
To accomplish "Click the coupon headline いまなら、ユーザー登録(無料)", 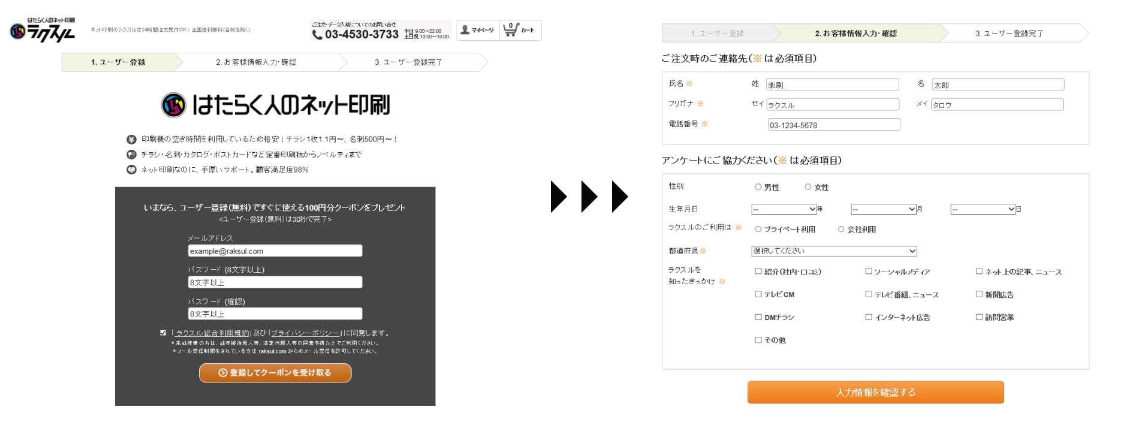I will click(x=275, y=207).
